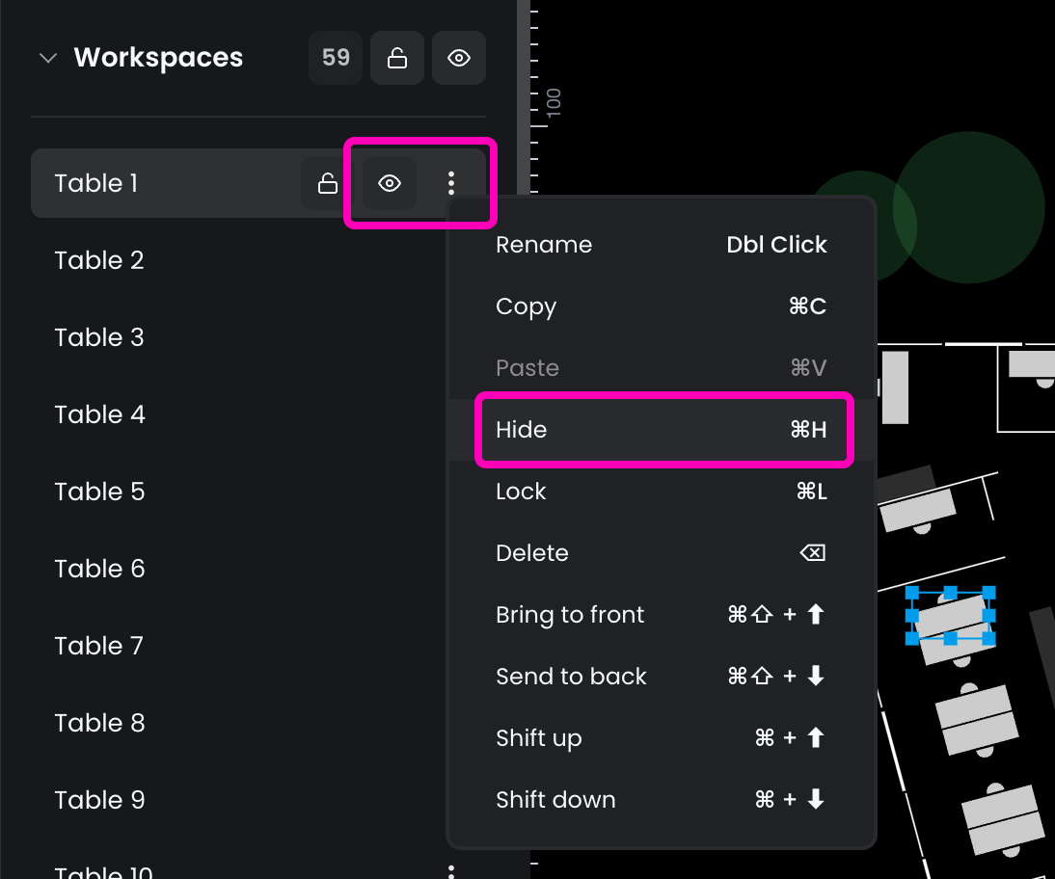The image size is (1055, 879).
Task: Choose Bring to front option
Action: coord(662,615)
